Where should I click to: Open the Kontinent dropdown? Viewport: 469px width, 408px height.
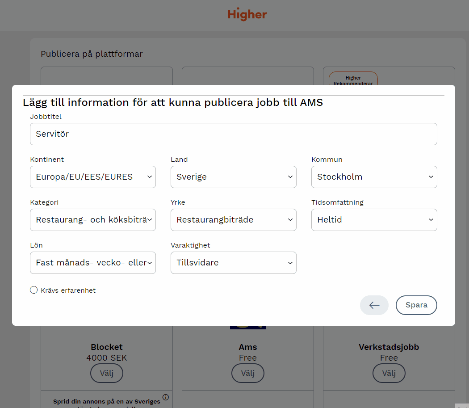93,177
